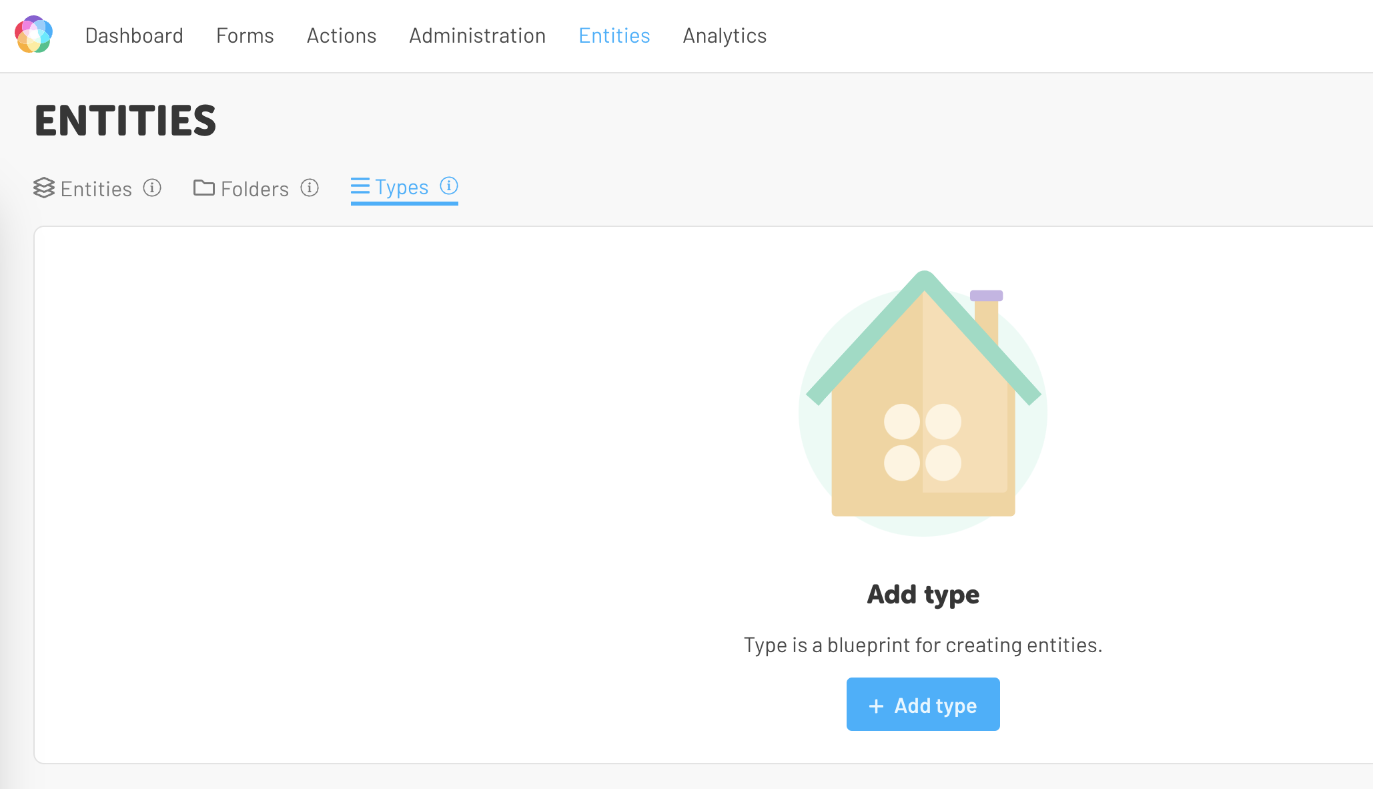Go to the Forms section
Image resolution: width=1373 pixels, height=789 pixels.
pos(245,36)
